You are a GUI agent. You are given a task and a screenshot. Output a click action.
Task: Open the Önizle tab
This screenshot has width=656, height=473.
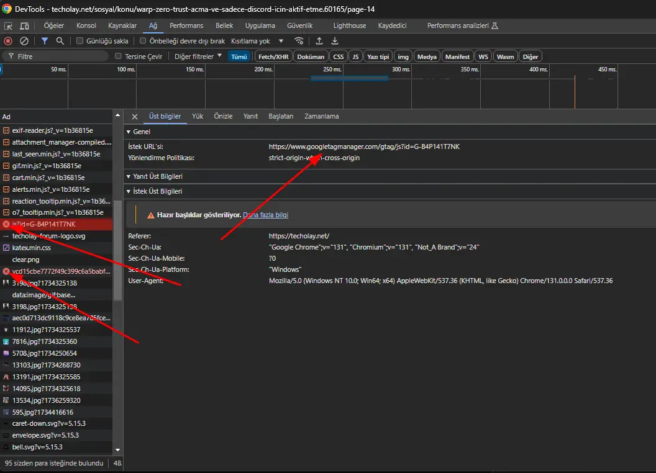[223, 116]
